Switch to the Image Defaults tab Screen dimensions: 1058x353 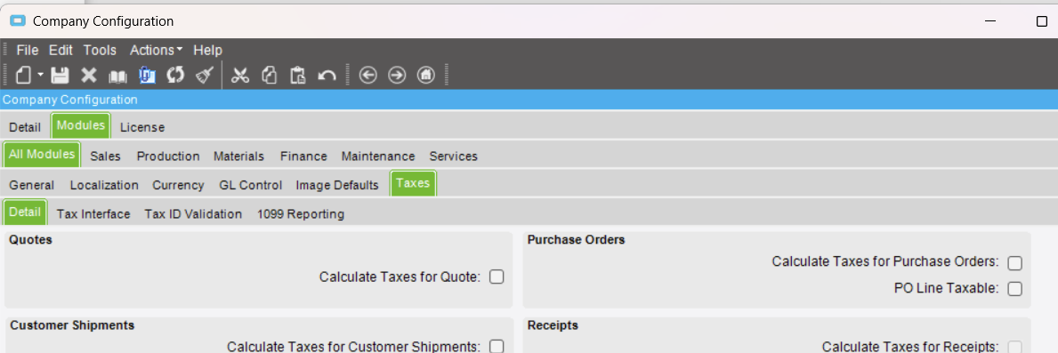click(337, 185)
